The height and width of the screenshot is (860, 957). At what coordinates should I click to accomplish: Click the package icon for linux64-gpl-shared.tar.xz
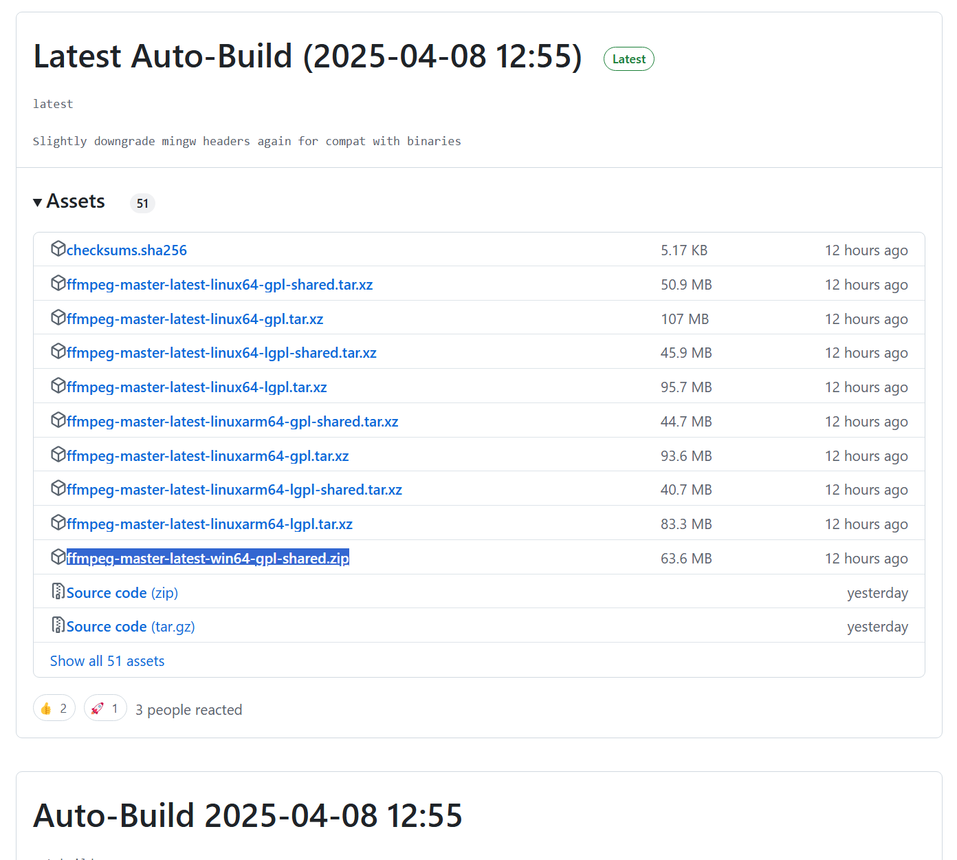(x=58, y=283)
